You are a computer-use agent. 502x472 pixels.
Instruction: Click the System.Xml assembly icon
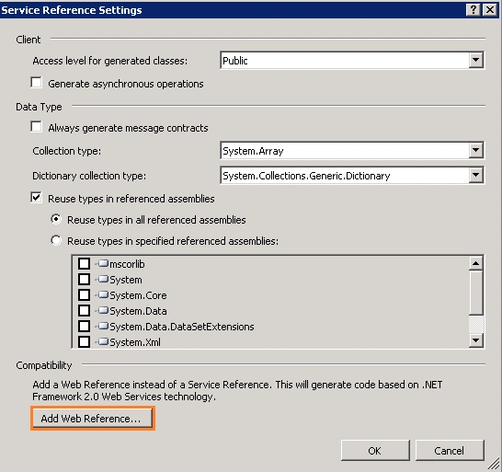102,342
